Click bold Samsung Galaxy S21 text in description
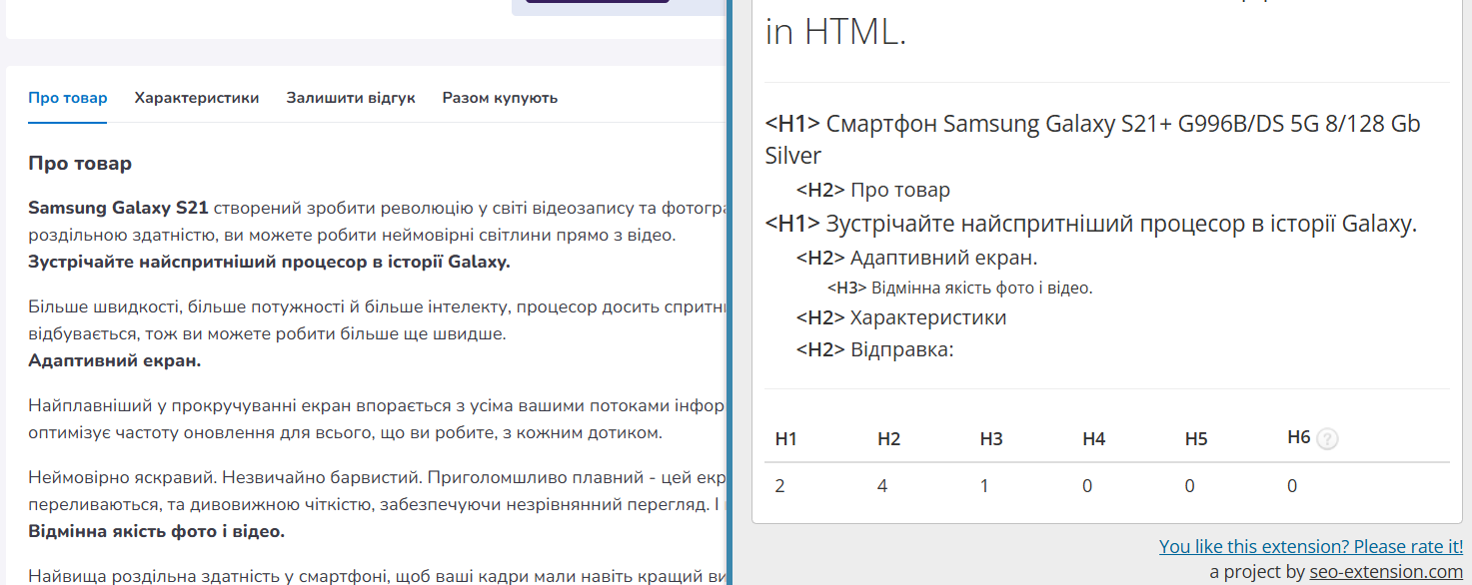This screenshot has width=1472, height=585. click(118, 208)
